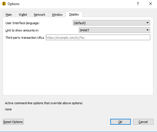Open the (default) language combo box
The image size is (157, 132).
pos(111,23)
